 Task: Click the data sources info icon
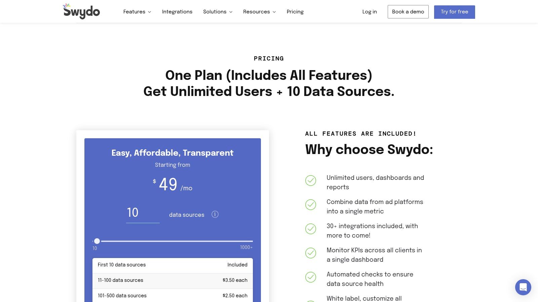point(215,214)
